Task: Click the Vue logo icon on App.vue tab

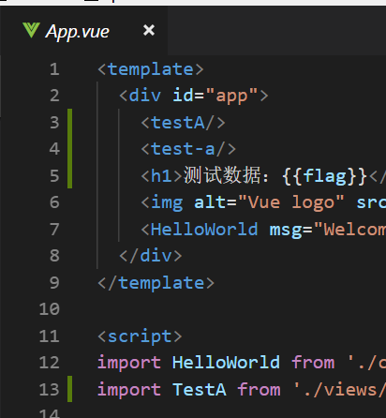Action: (x=31, y=30)
